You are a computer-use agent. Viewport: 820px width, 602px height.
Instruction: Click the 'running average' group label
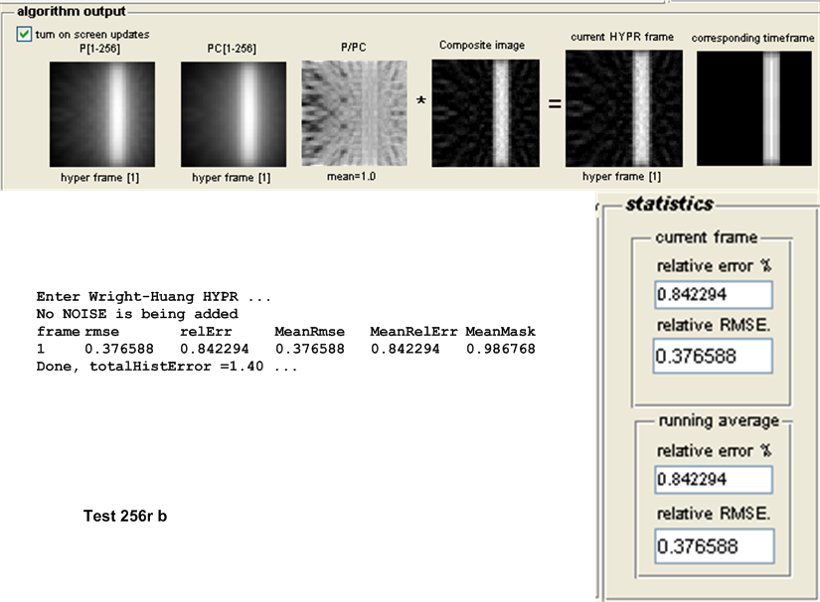(x=719, y=421)
